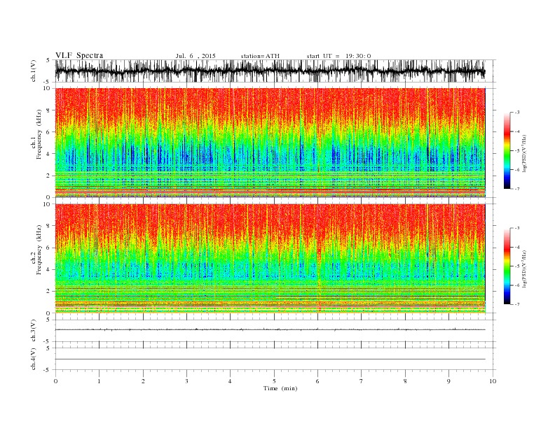Click the flat ch.4 voltage trace line
555x428 pixels.
coord(270,359)
